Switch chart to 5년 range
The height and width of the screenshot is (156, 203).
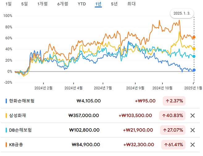114,4
